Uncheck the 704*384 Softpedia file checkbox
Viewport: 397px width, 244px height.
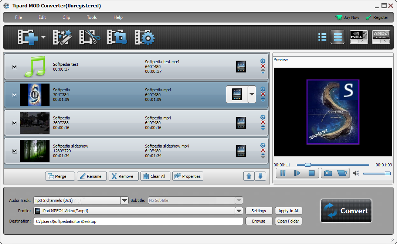point(15,95)
